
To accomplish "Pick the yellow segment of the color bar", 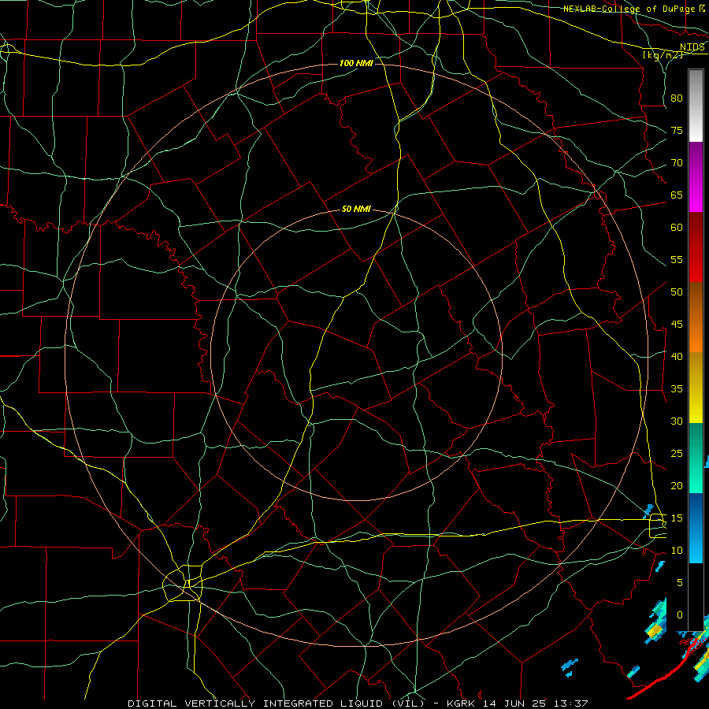I will click(696, 388).
